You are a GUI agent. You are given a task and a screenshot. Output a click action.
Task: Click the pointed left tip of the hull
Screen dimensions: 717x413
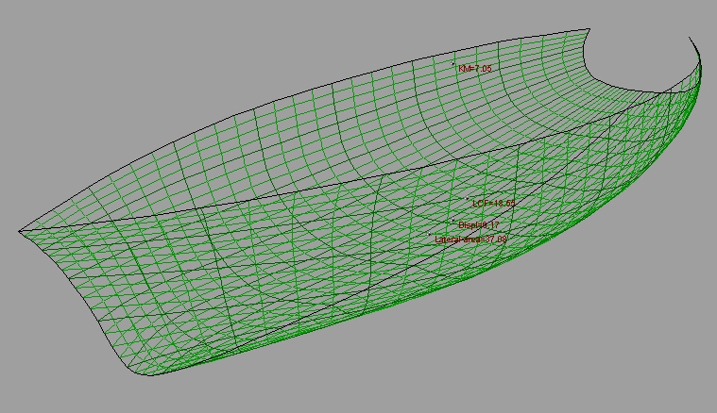(21, 231)
